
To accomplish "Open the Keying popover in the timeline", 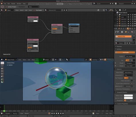I will [15, 113].
